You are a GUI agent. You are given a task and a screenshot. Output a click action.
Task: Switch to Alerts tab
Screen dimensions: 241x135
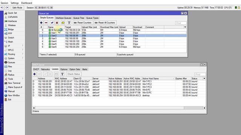pyautogui.click(x=85, y=69)
